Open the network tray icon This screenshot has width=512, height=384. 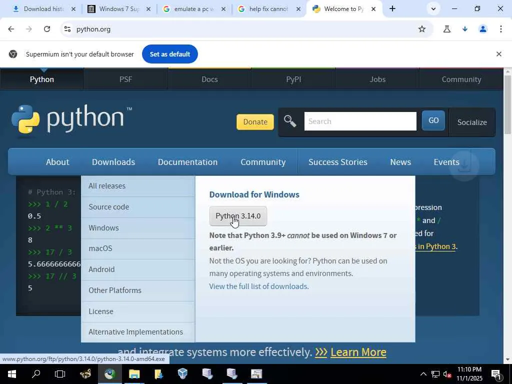click(435, 374)
